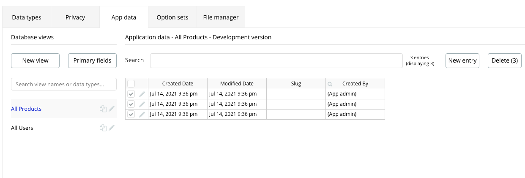Click search icon in Created By column
The image size is (525, 178).
(330, 84)
